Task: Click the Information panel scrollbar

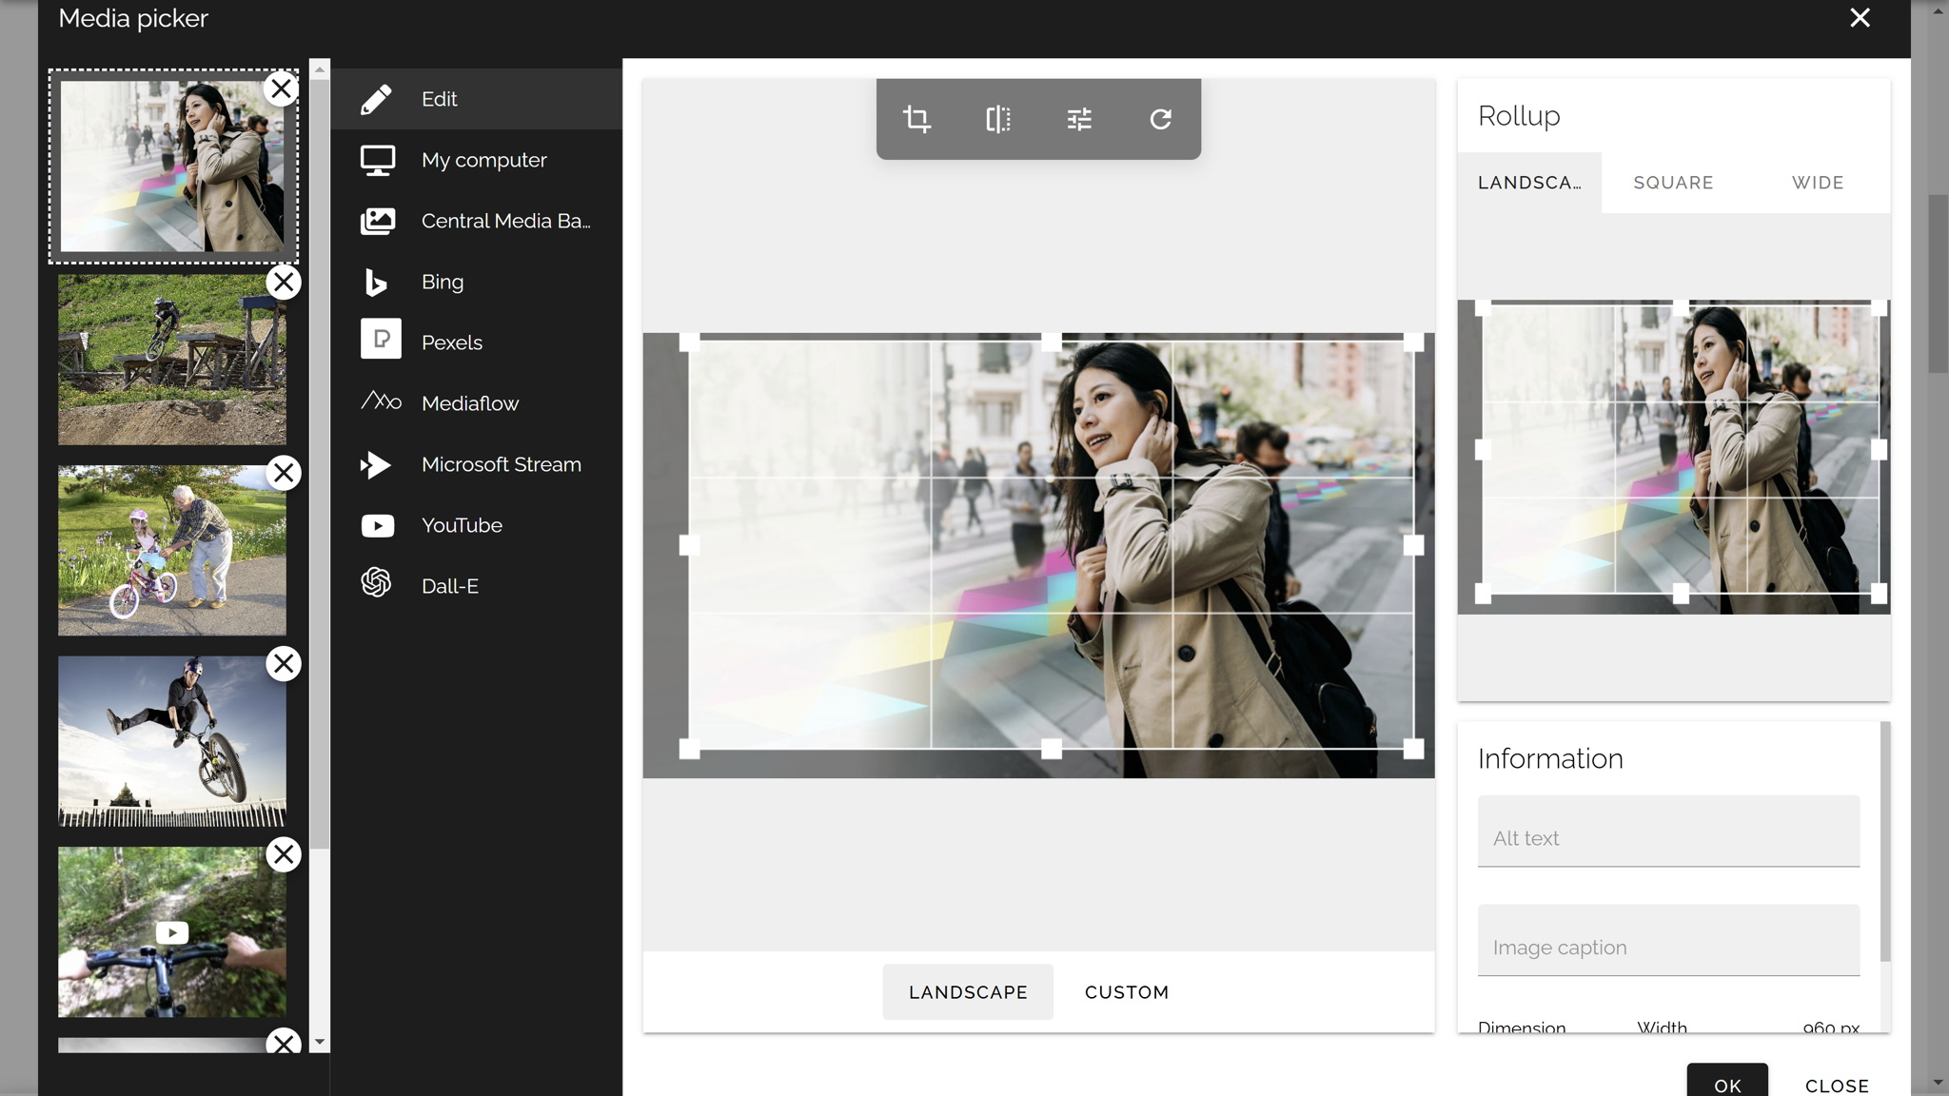Action: click(x=1884, y=842)
